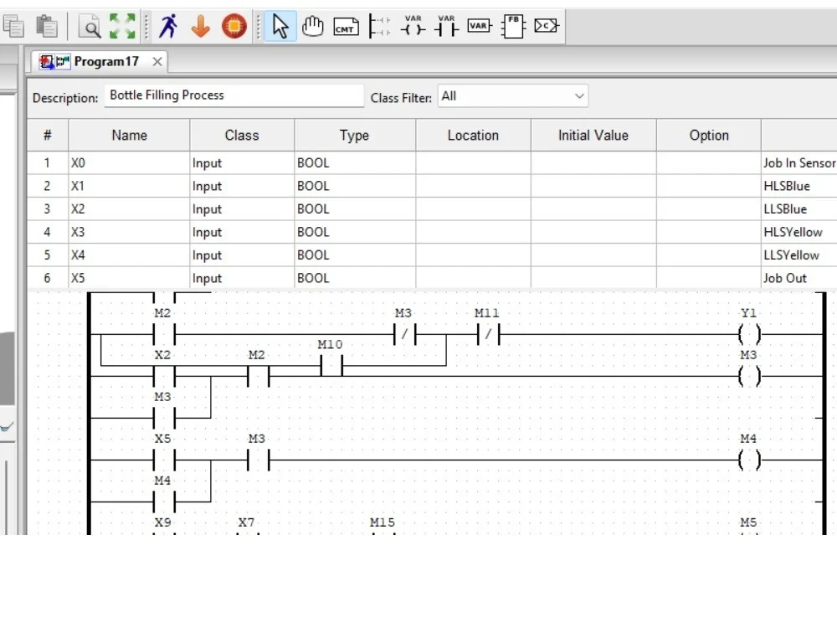Select the Y1 output coil
The width and height of the screenshot is (837, 628).
(x=749, y=333)
